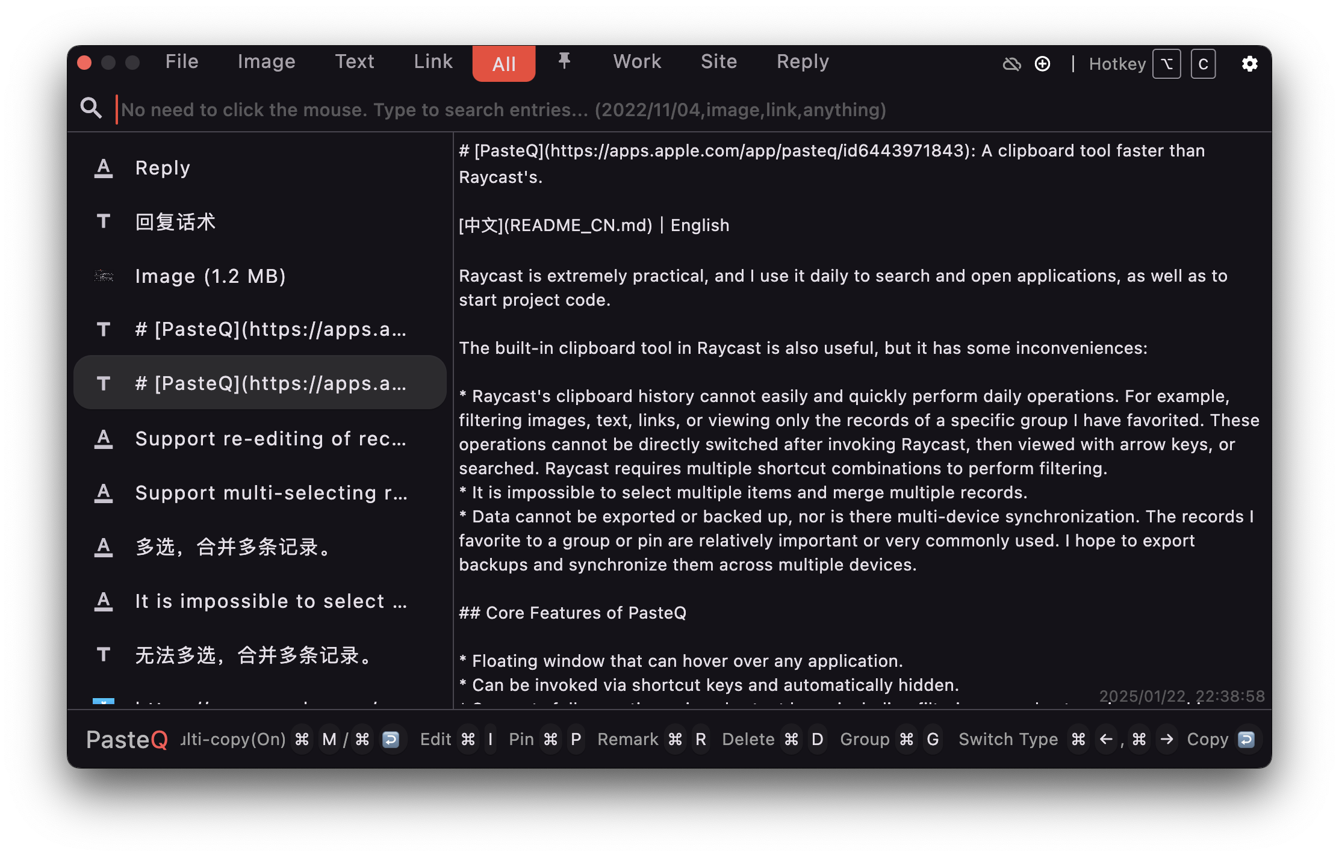Click the Remark shortcut button
Screen dimensions: 1339x857
[628, 739]
